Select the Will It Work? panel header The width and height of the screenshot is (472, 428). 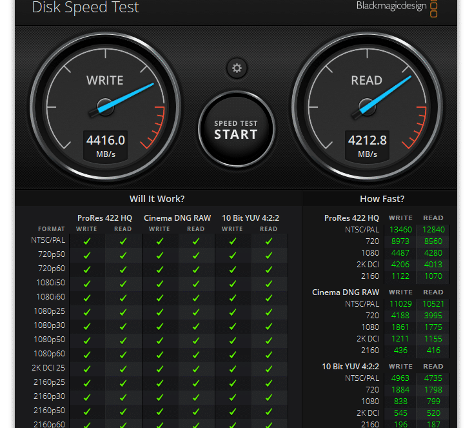point(157,199)
